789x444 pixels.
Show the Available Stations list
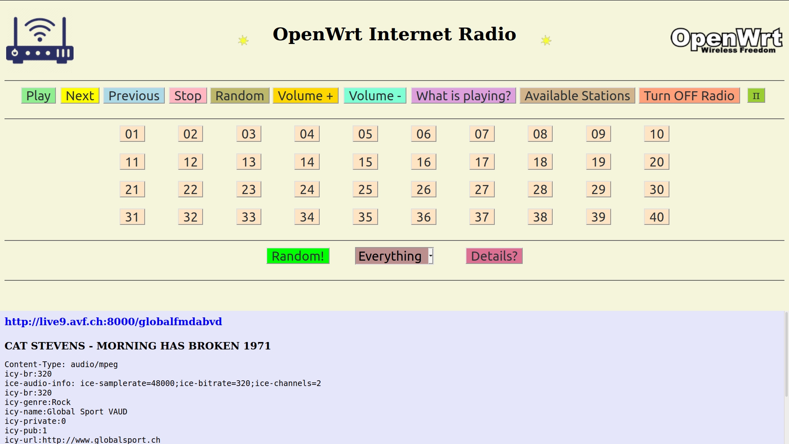pyautogui.click(x=577, y=96)
